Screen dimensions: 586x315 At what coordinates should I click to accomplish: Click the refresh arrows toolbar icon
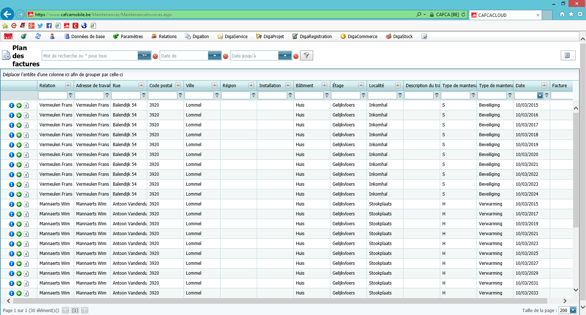38,36
